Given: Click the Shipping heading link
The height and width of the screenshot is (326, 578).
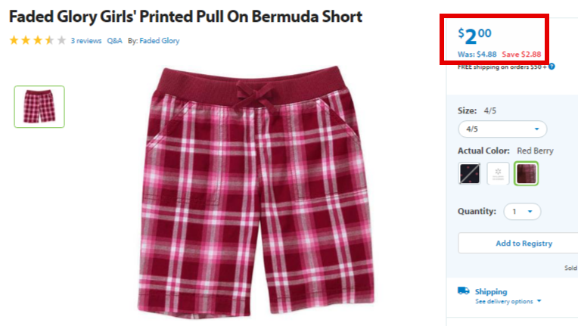Looking at the screenshot, I should (x=491, y=291).
